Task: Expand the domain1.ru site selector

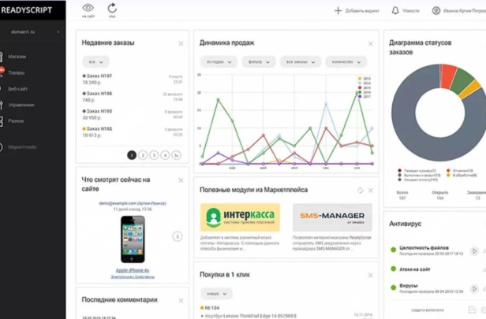Action: pos(32,32)
